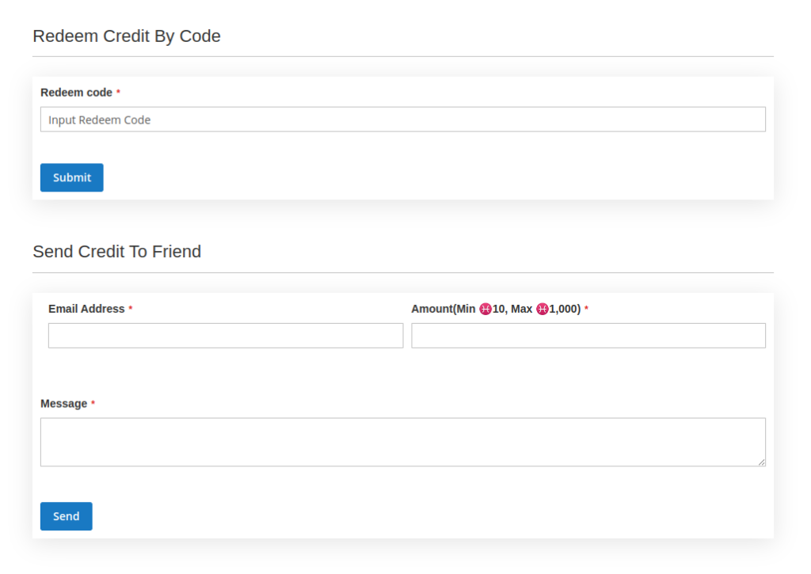
Task: Click the red asterisk beside Redeem code
Action: click(x=119, y=93)
